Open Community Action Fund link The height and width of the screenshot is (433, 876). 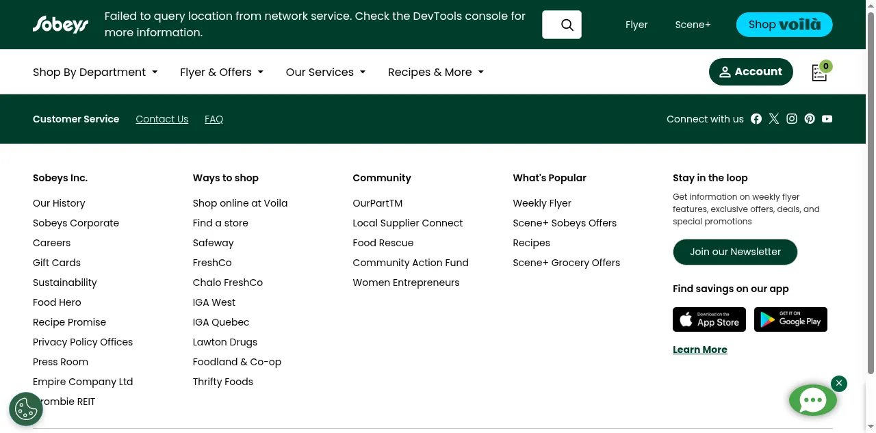pyautogui.click(x=411, y=263)
